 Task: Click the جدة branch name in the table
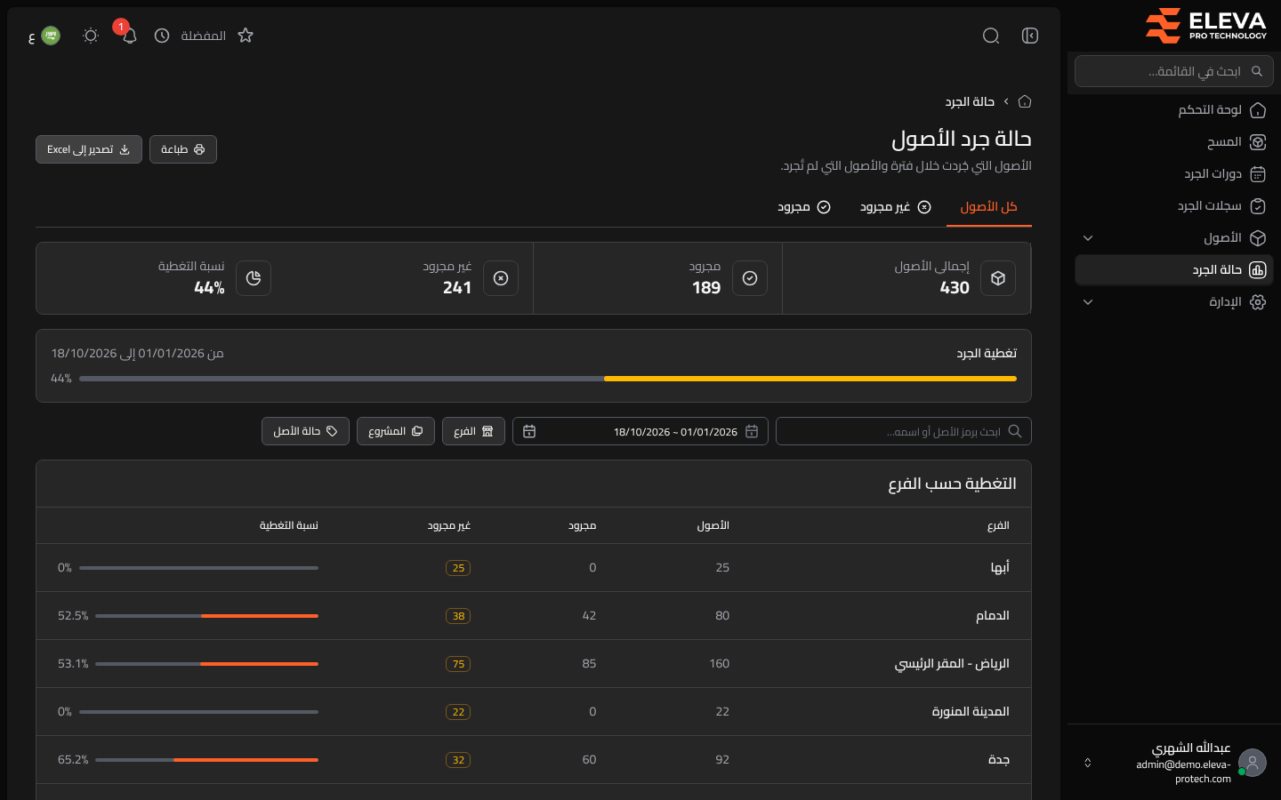coord(999,760)
